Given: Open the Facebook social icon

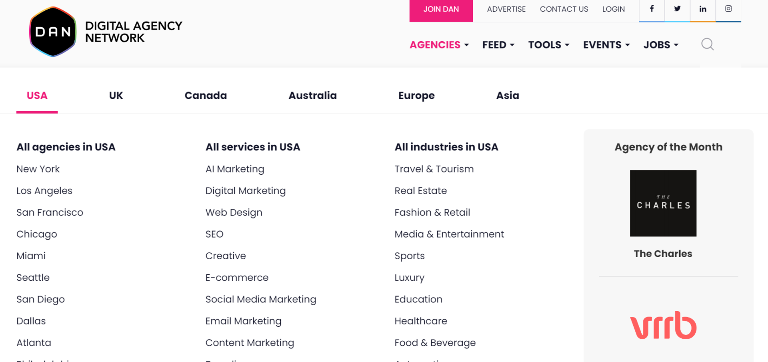Looking at the screenshot, I should [651, 9].
